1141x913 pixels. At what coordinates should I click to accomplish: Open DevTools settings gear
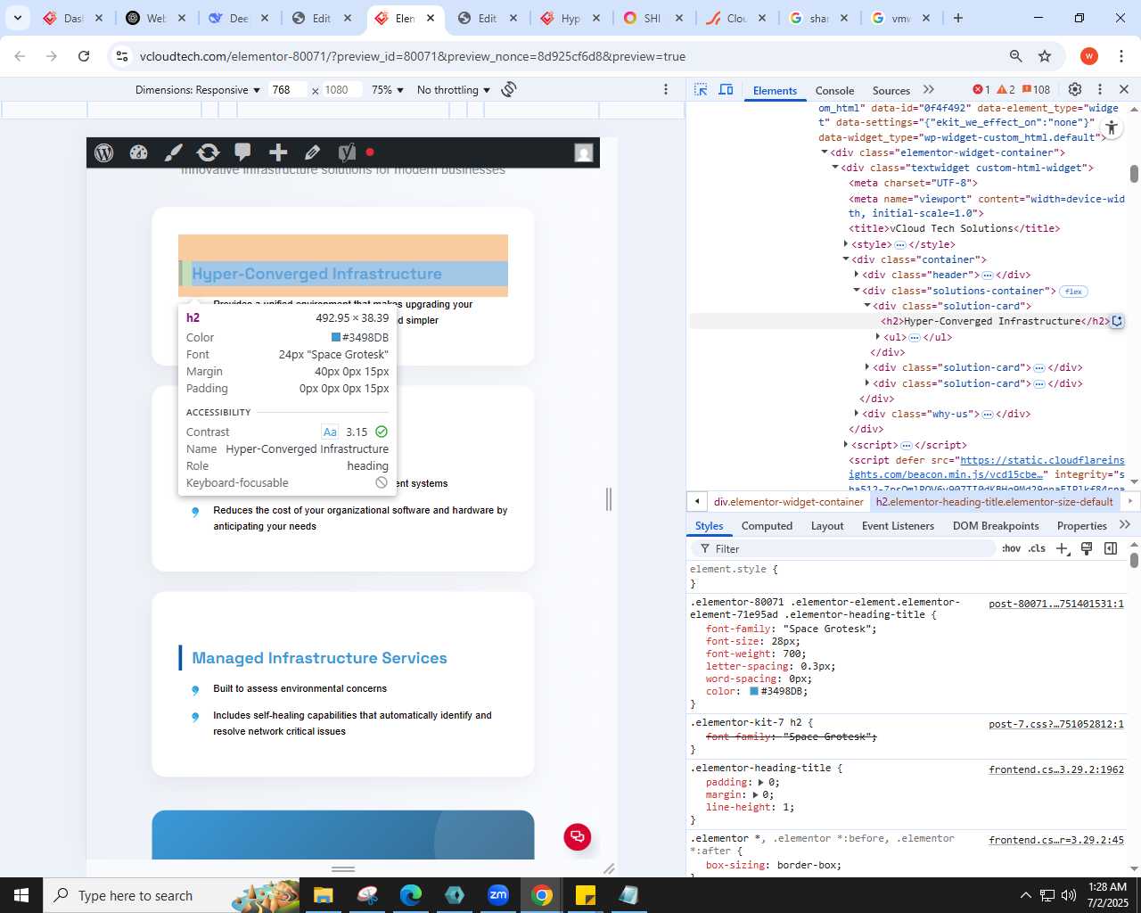(x=1075, y=90)
